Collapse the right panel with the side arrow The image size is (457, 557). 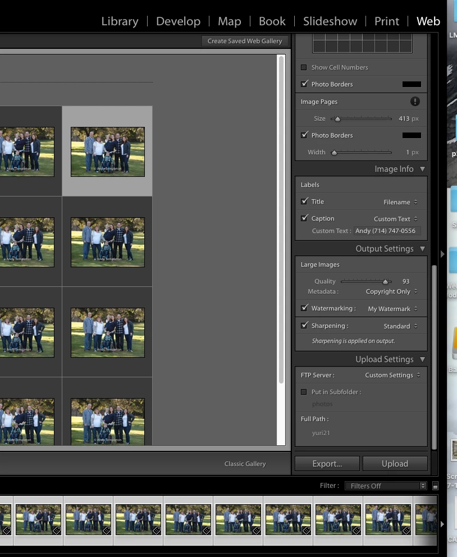coord(442,254)
